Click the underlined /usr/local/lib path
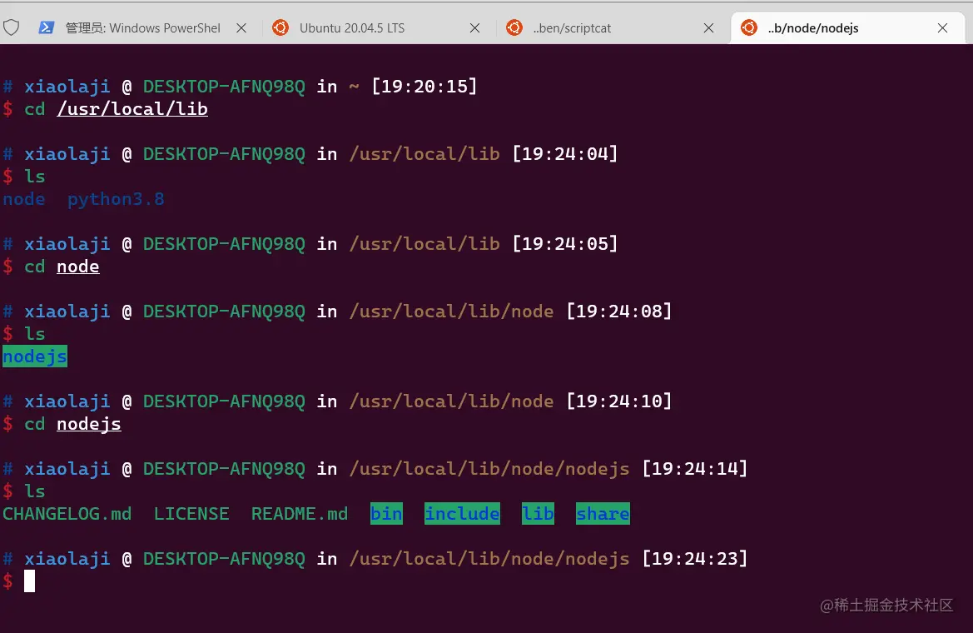The height and width of the screenshot is (633, 973). [132, 109]
